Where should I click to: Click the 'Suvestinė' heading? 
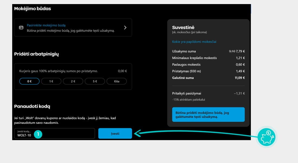pyautogui.click(x=183, y=27)
